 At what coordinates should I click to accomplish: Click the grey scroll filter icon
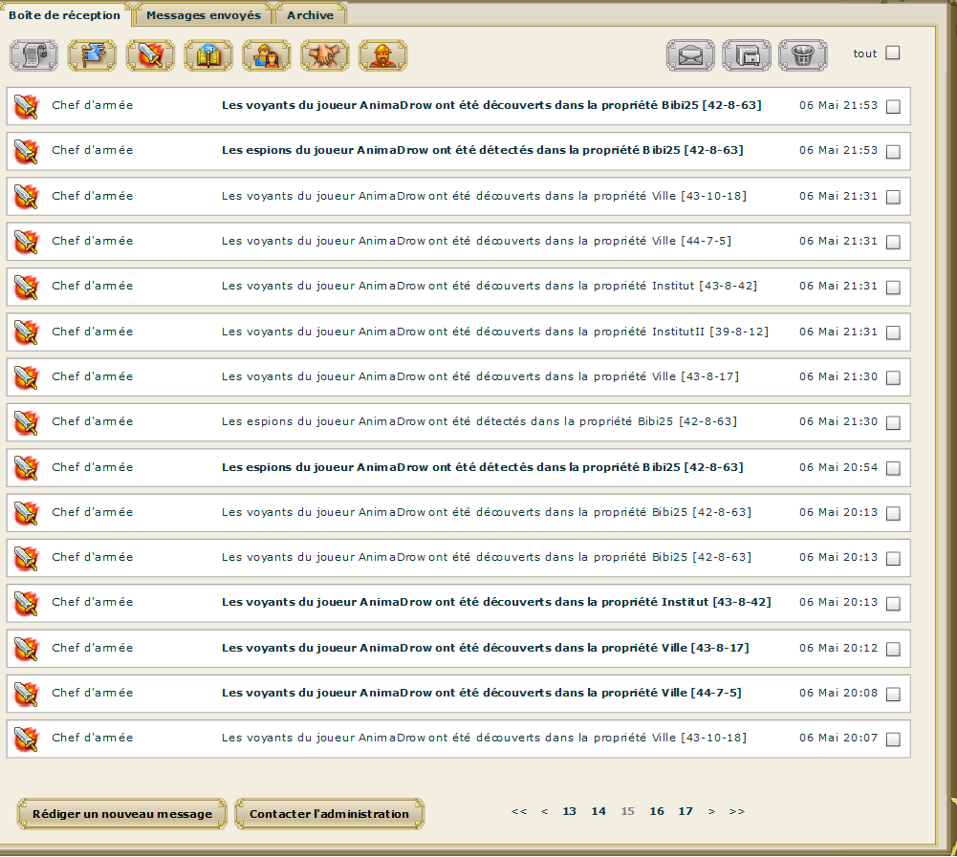33,55
